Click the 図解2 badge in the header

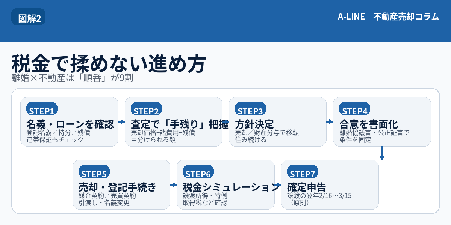pos(29,18)
